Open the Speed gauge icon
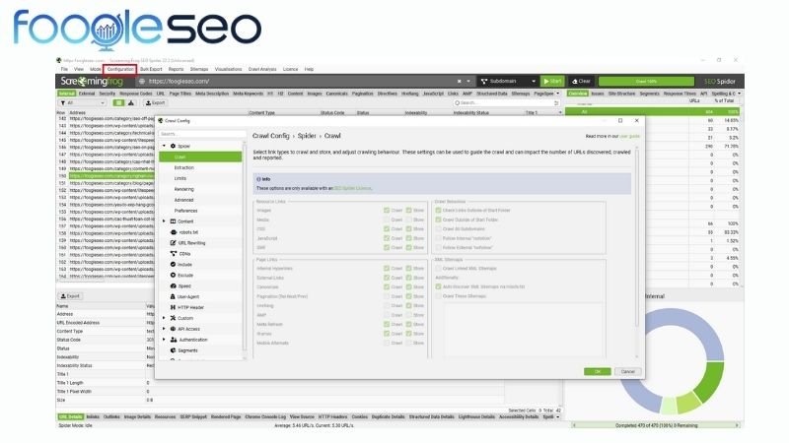Viewport: 789px width, 443px height. pyautogui.click(x=174, y=286)
